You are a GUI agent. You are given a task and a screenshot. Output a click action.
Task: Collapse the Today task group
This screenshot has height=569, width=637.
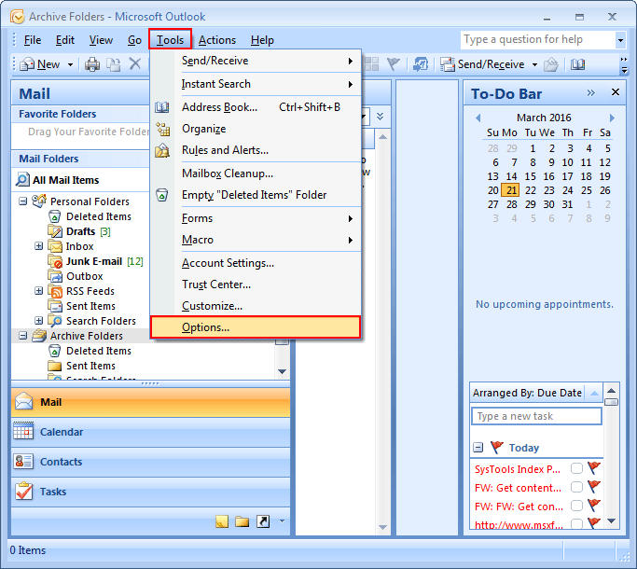pyautogui.click(x=478, y=448)
